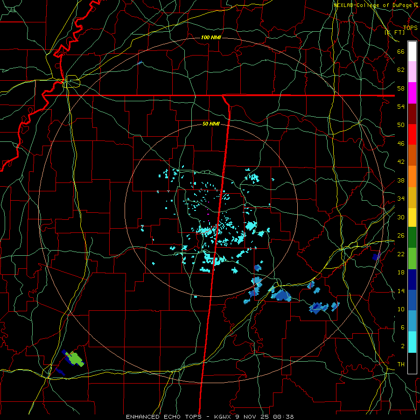
Task: Click the white swatch on the tops scale
Action: pyautogui.click(x=412, y=51)
